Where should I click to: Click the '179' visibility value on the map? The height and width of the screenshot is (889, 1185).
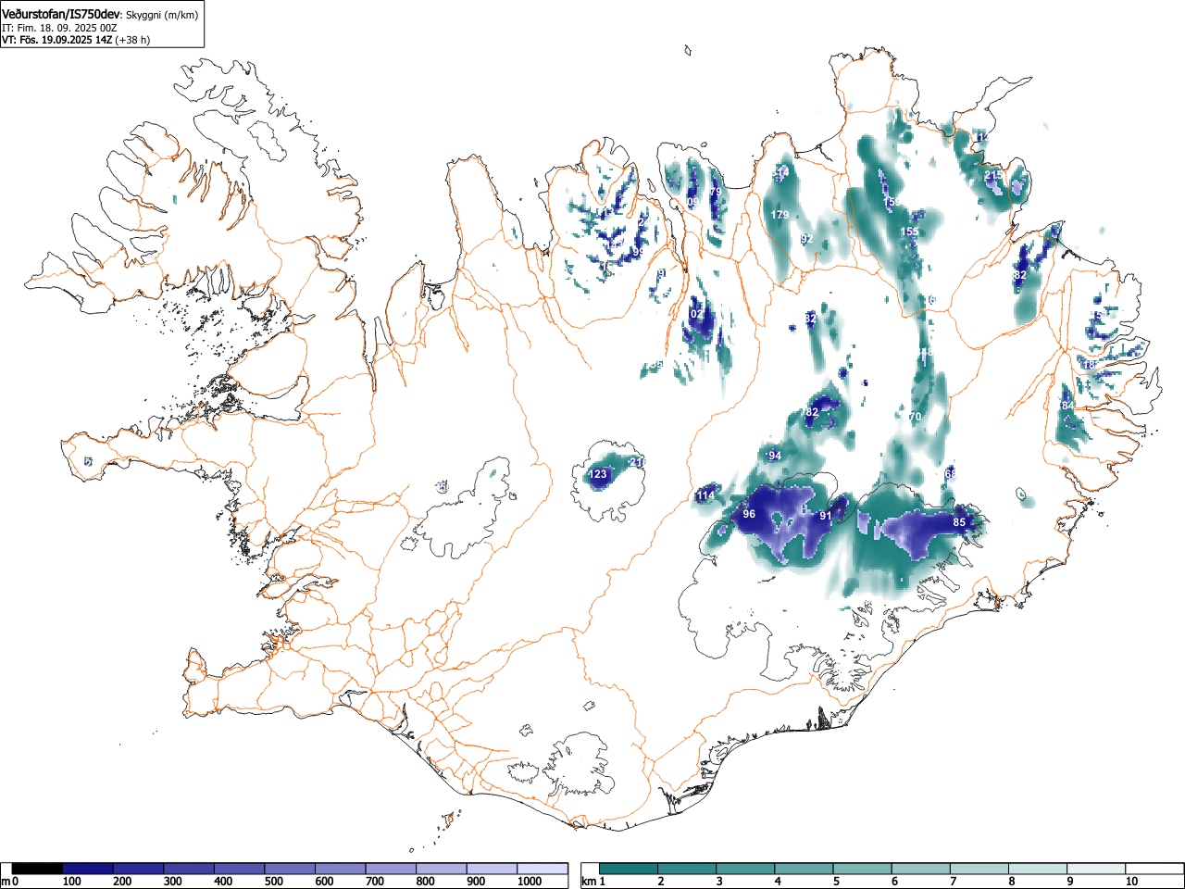tap(780, 215)
